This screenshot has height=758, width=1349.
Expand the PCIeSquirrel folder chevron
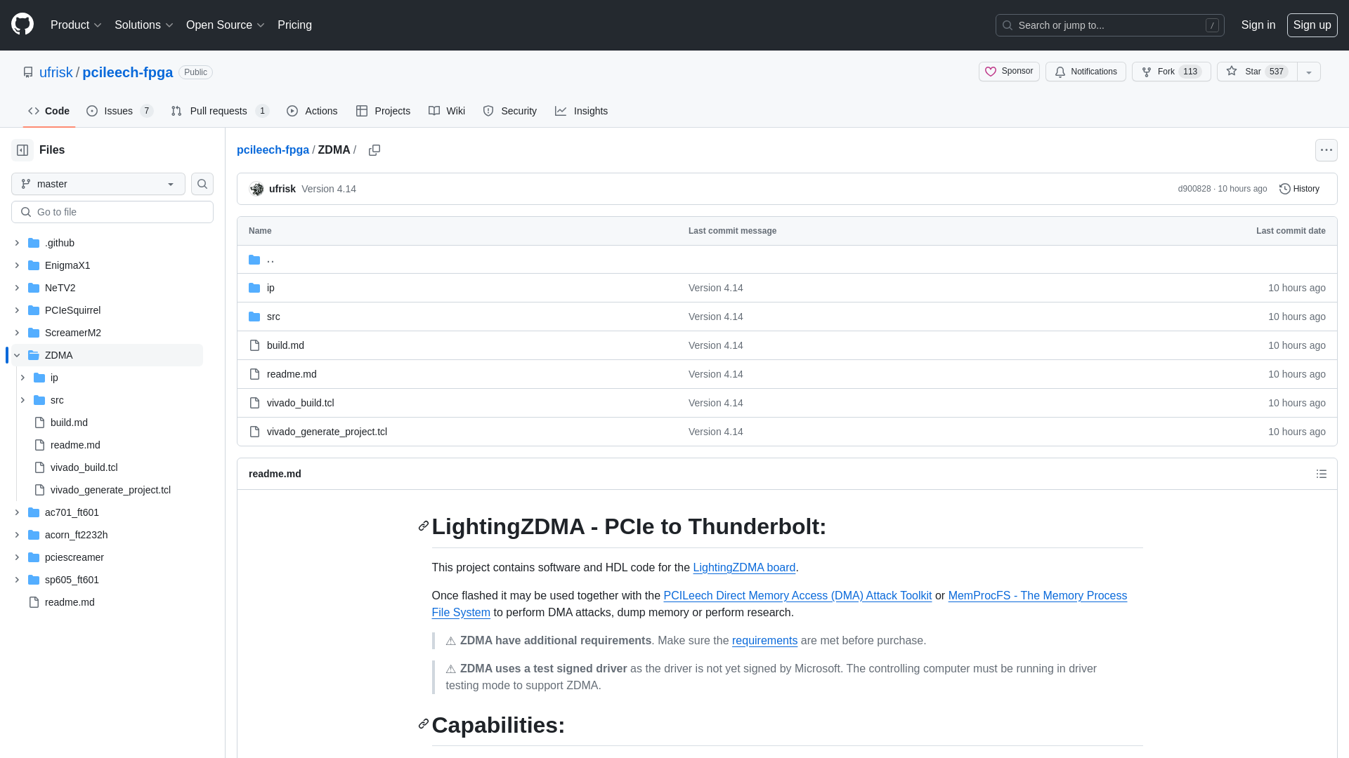coord(17,310)
